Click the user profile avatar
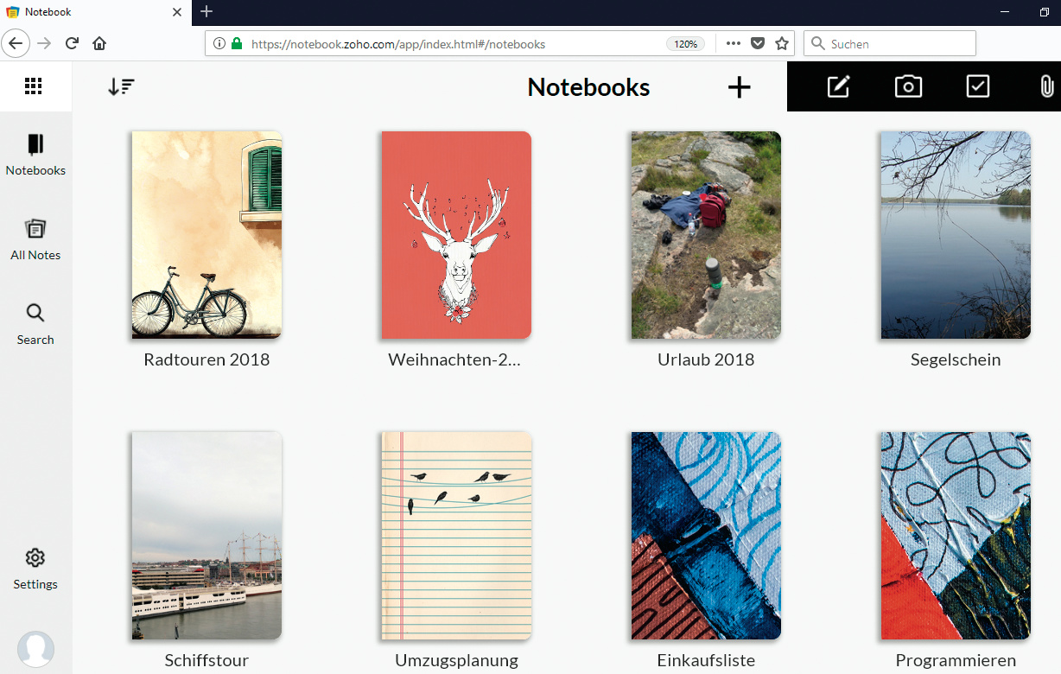Viewport: 1061px width, 674px height. pos(35,649)
